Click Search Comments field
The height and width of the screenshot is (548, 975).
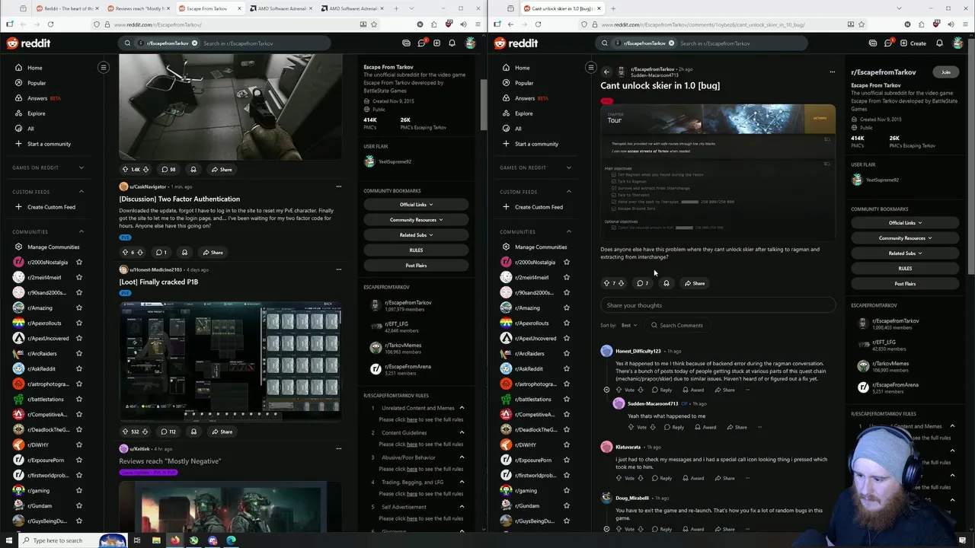[x=677, y=326]
